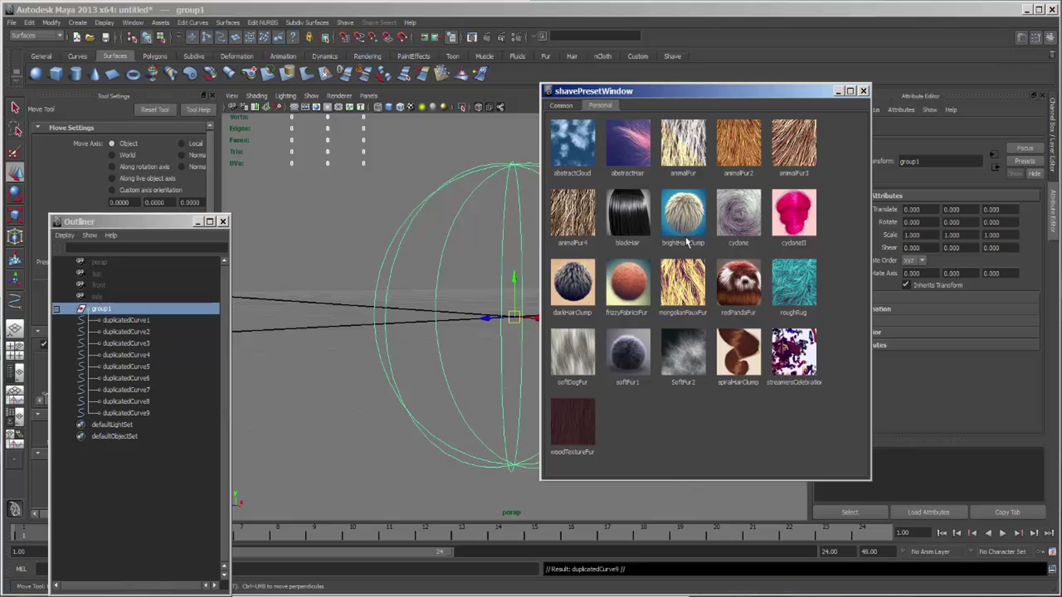Choose the Lasso select tool

pyautogui.click(x=15, y=130)
